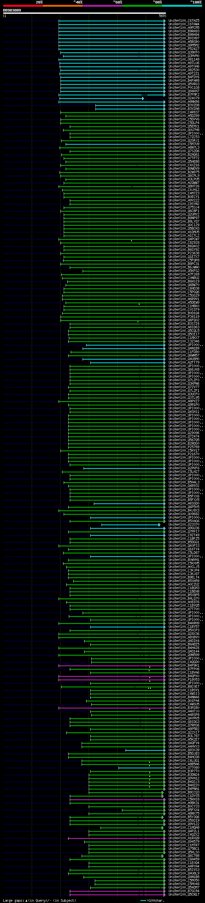
Task: Click the 569 query length label
Action: tap(162, 16)
